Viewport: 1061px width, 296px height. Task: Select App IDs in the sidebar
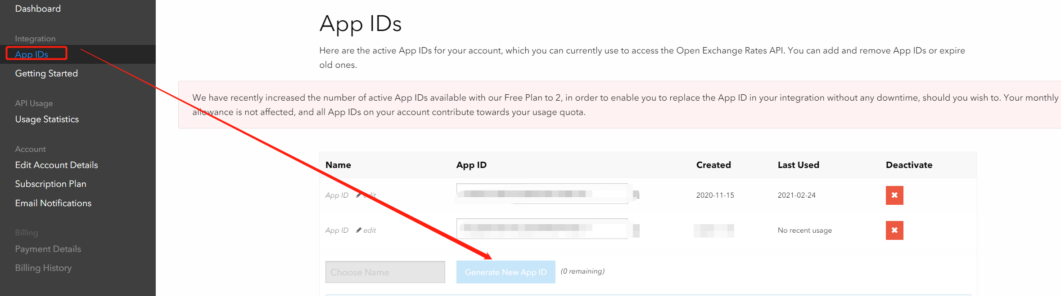(32, 54)
